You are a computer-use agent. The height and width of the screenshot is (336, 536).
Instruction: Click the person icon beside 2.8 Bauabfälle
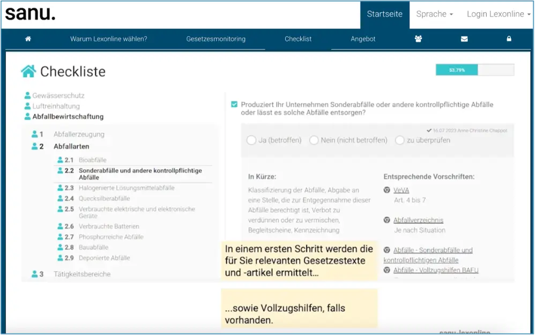tap(60, 247)
